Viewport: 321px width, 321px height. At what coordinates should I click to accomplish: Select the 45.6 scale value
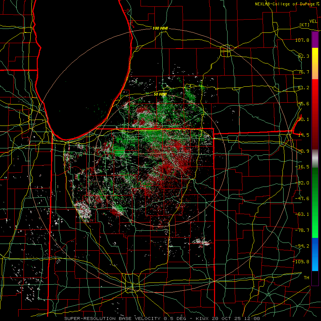(x=304, y=103)
